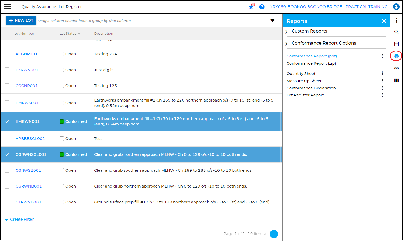Toggle the select-all checkbox in header

pos(7,34)
